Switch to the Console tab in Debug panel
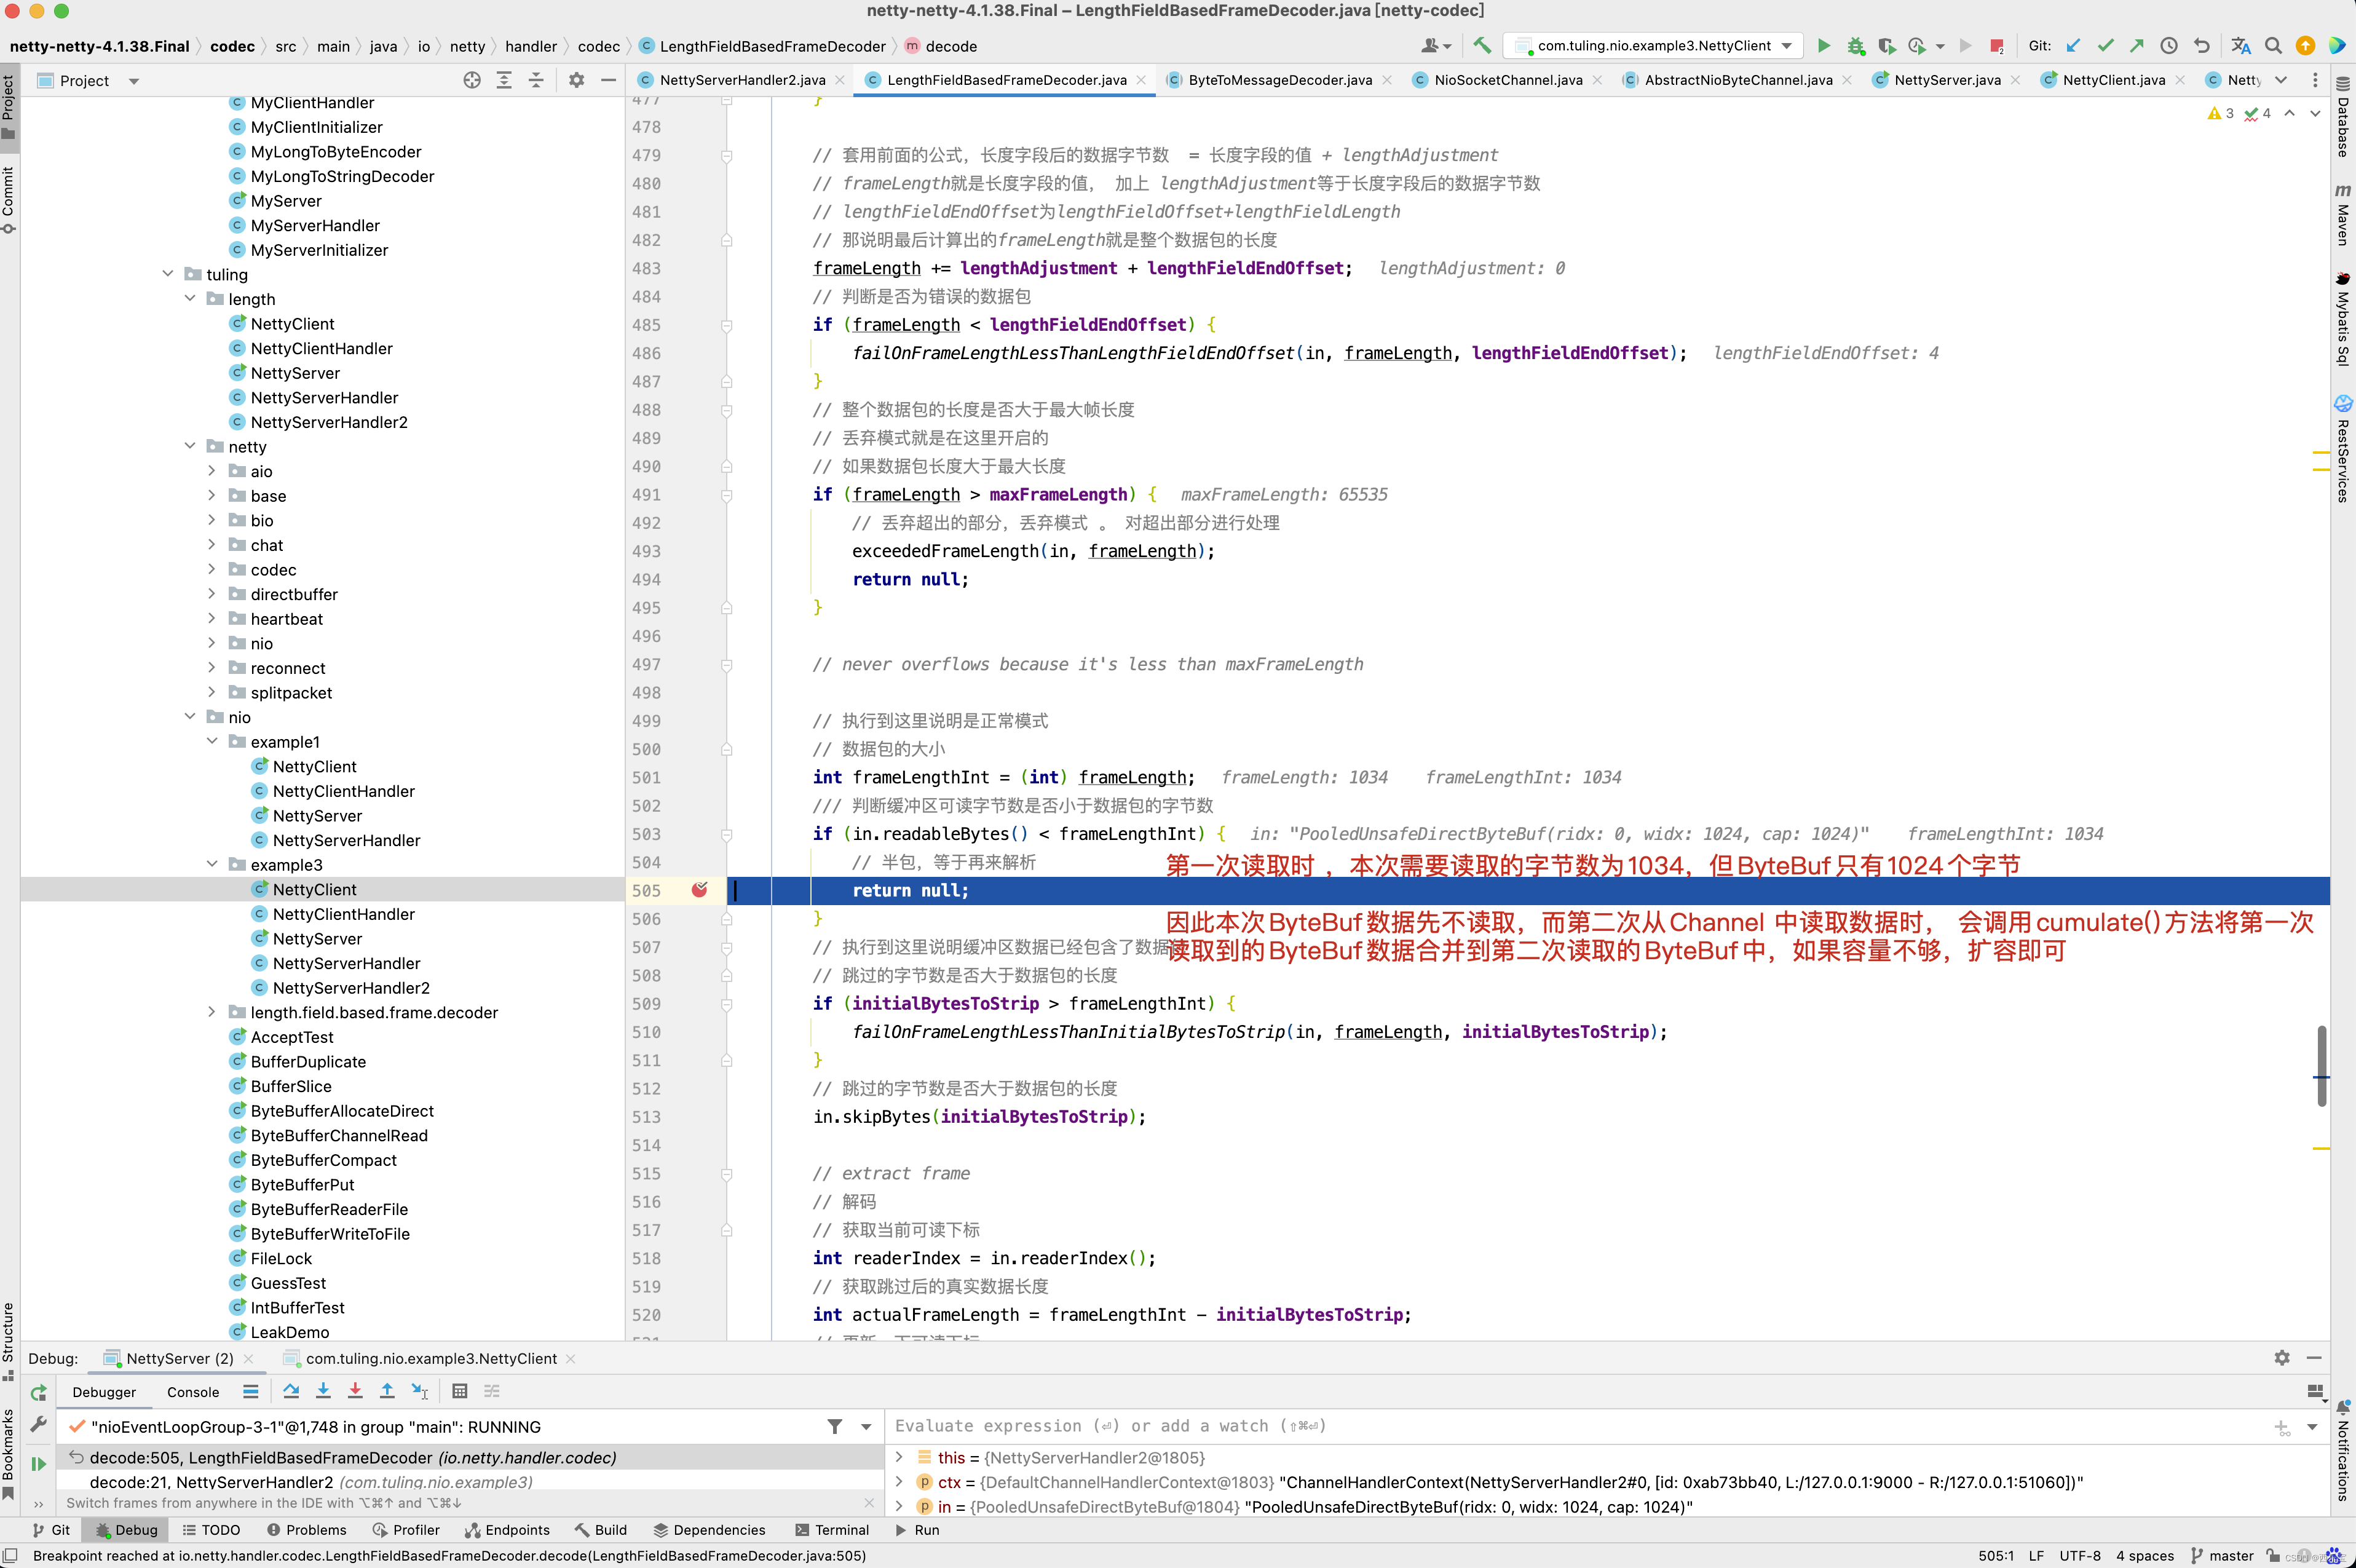This screenshot has width=2356, height=1568. click(192, 1392)
